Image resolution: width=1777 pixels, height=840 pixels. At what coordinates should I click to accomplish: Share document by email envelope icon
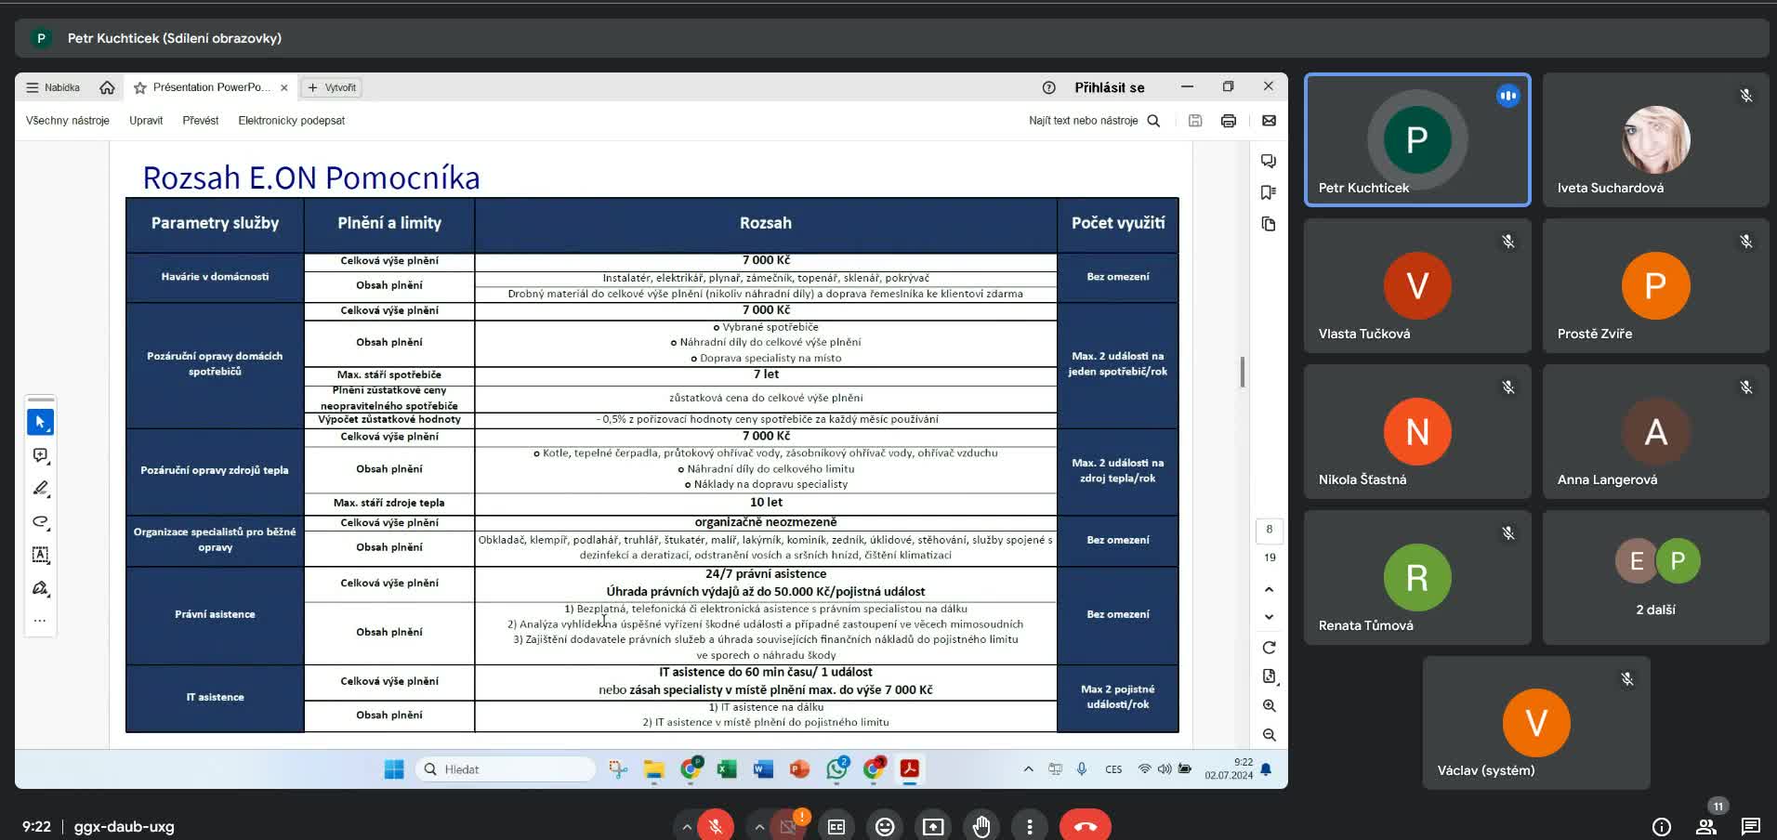pos(1269,121)
